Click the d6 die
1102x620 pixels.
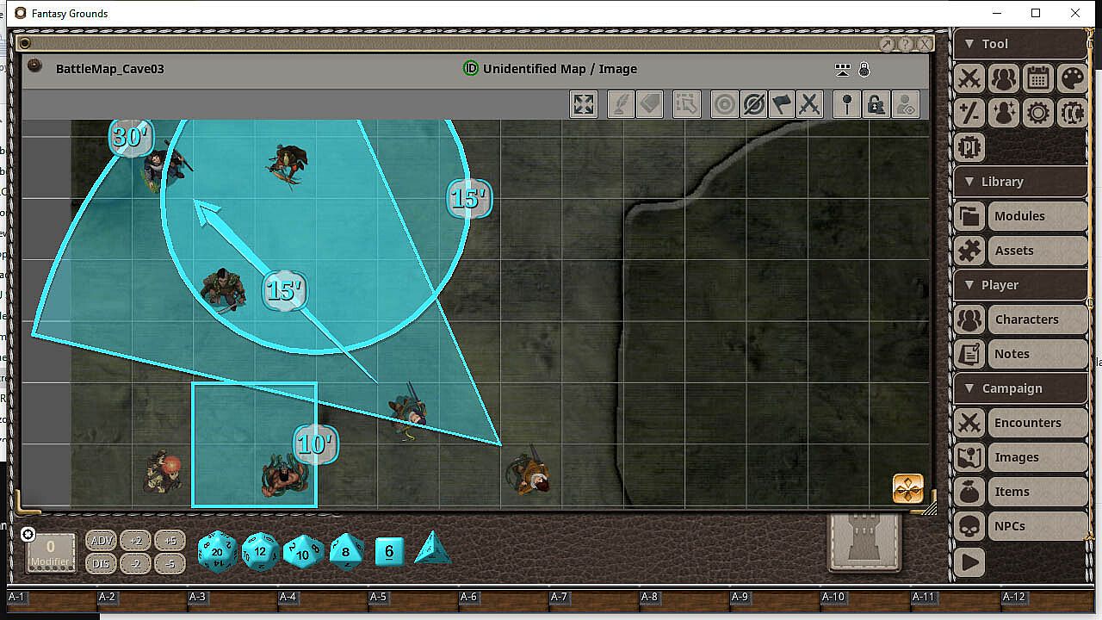click(x=389, y=551)
